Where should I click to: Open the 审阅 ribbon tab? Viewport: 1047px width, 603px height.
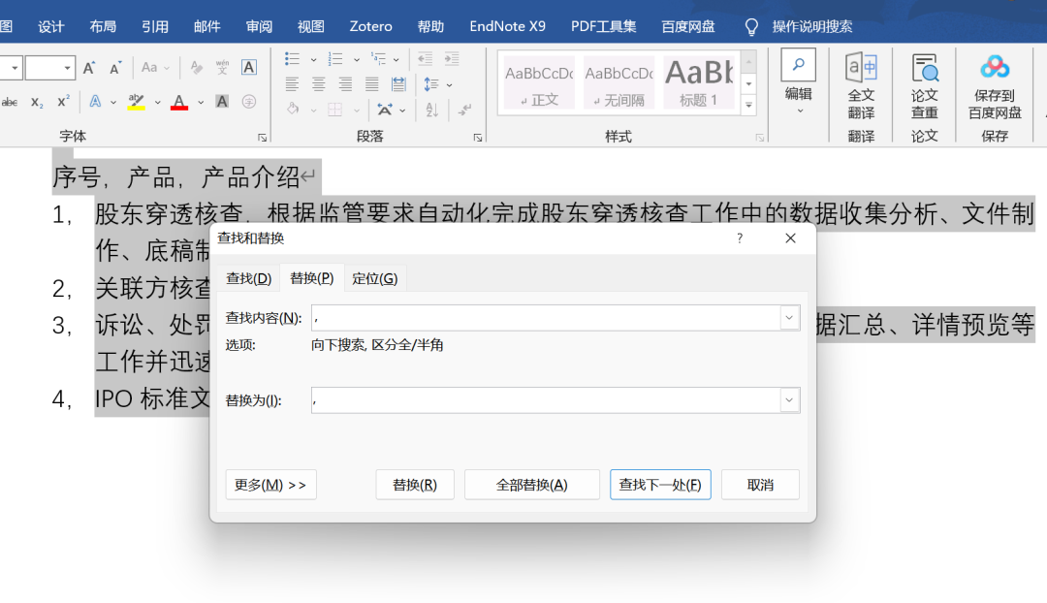pos(259,27)
